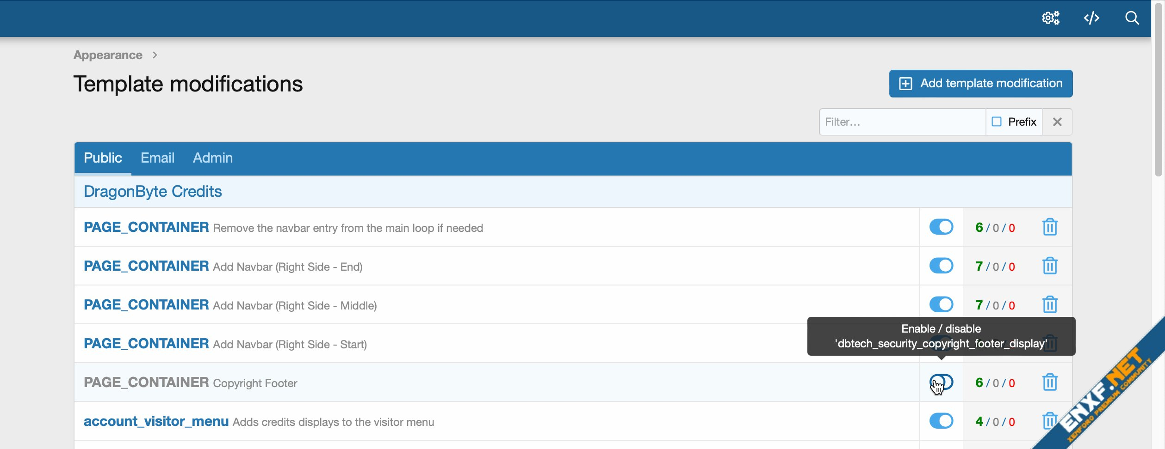Screen dimensions: 1165x449
Task: Delete the 'Remove the navbar entry' modification
Action: pos(1049,227)
